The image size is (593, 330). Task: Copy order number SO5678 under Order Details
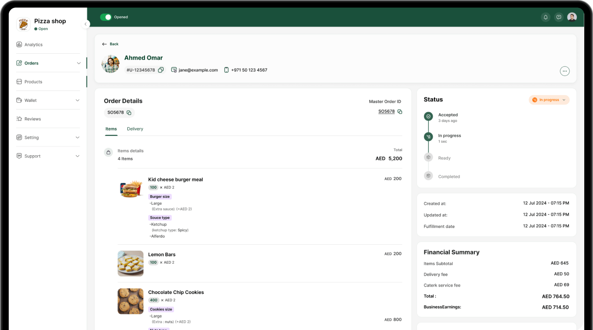(x=129, y=113)
